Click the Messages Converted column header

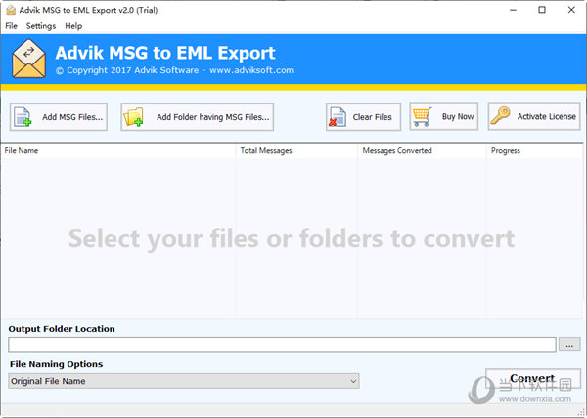(x=421, y=151)
